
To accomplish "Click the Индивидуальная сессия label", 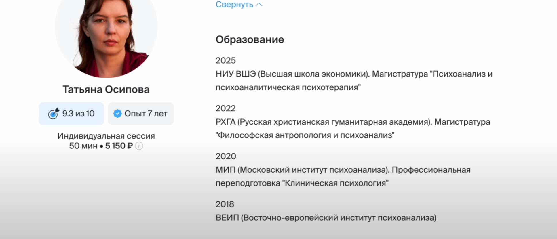I will tap(106, 136).
